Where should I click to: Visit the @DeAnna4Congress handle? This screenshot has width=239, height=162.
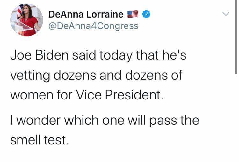click(93, 26)
